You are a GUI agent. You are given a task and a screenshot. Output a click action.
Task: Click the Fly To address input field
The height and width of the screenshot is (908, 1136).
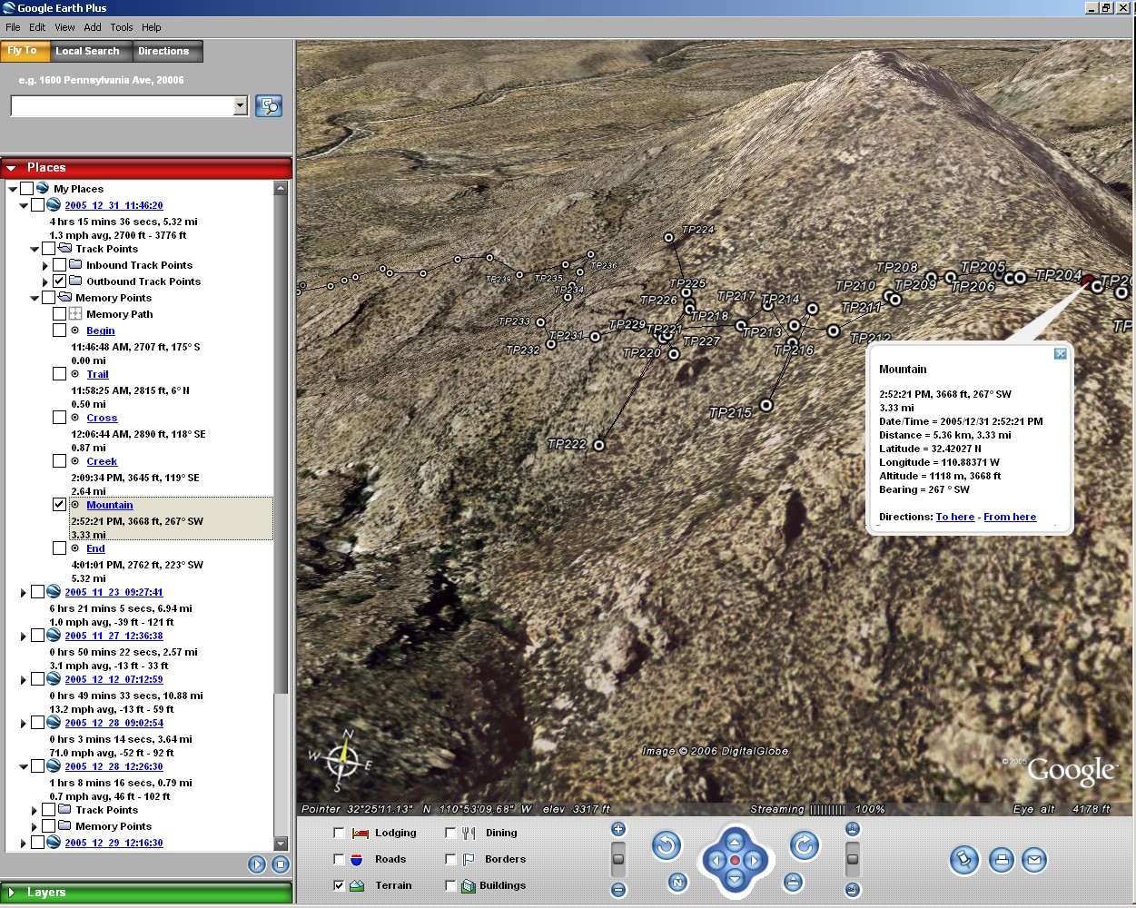[x=123, y=106]
